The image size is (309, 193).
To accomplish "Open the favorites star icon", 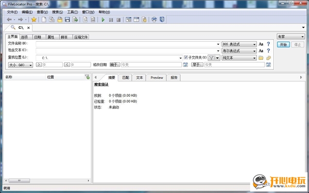I will click(34, 20).
